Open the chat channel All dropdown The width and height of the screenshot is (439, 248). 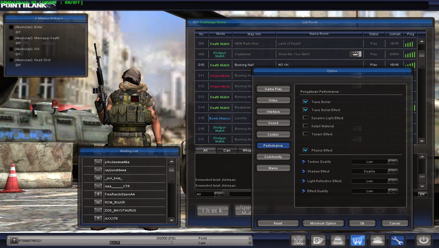219,194
